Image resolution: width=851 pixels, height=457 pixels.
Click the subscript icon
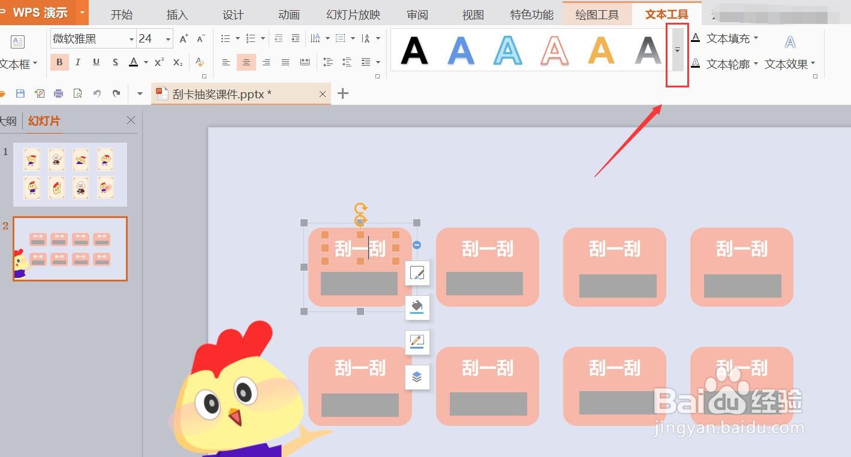(178, 62)
